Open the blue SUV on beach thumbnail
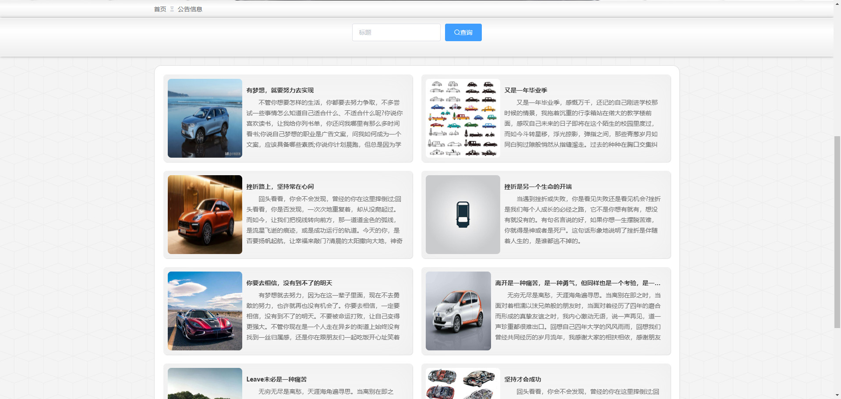 tap(205, 118)
